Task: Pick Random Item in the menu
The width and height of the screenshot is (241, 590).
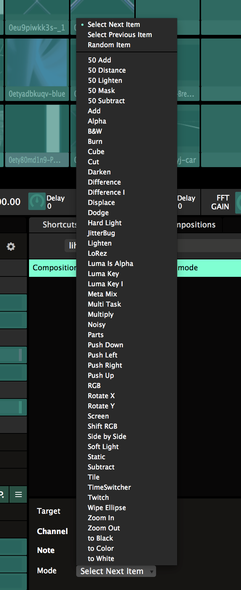Action: [x=109, y=45]
